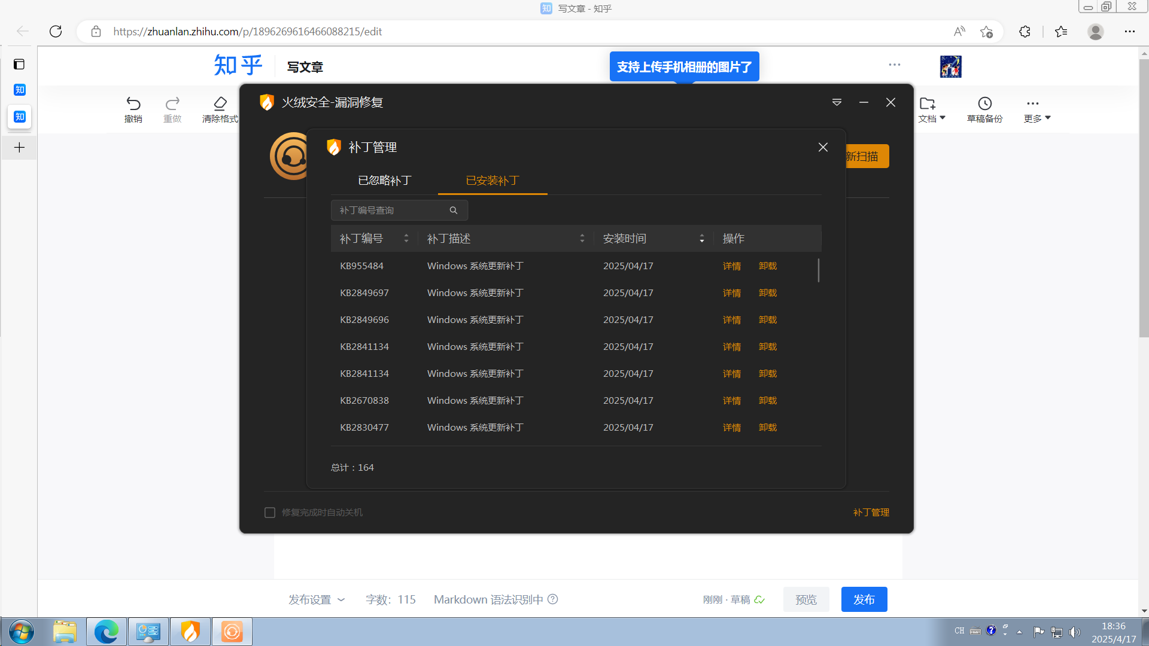This screenshot has height=646, width=1149.
Task: Launch 火绒安全 from the taskbar
Action: click(190, 631)
